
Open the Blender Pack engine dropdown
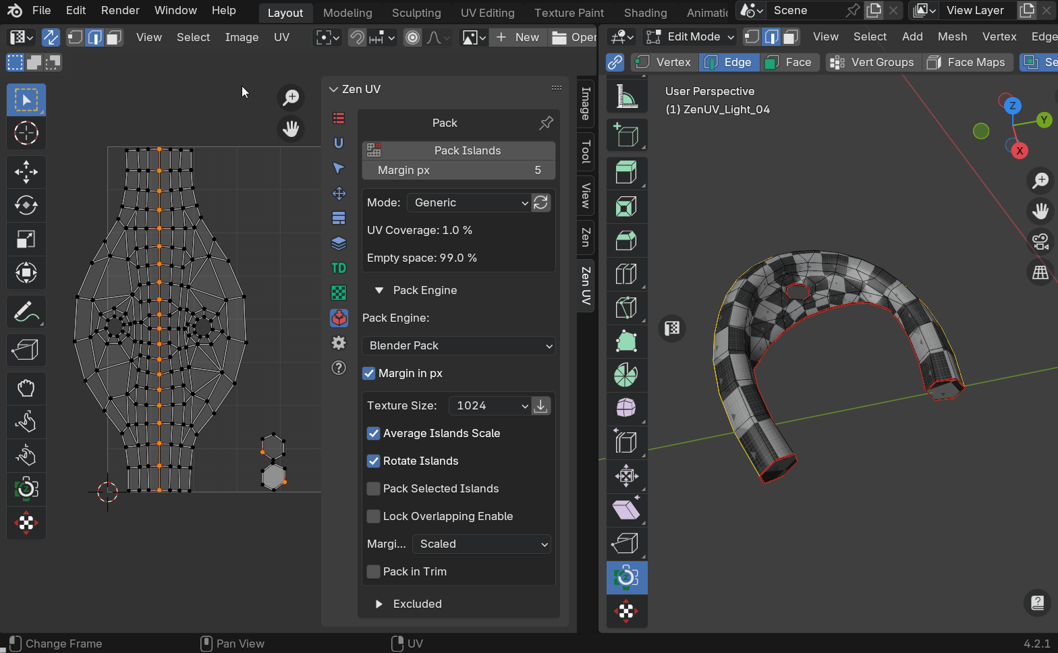(459, 345)
